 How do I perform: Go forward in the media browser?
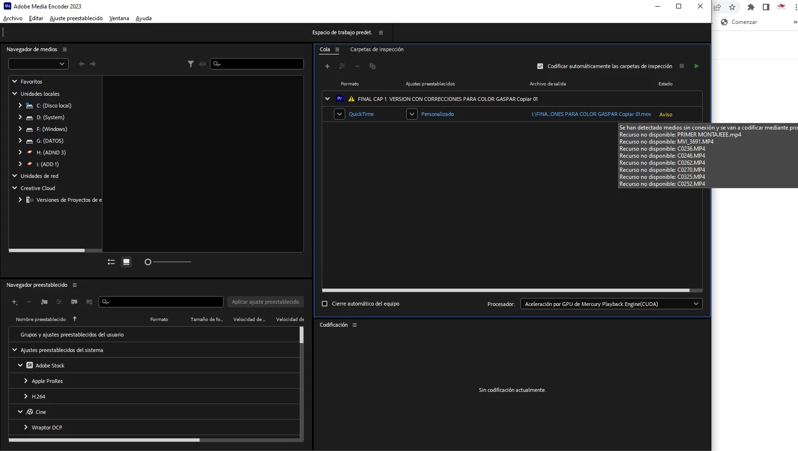93,64
